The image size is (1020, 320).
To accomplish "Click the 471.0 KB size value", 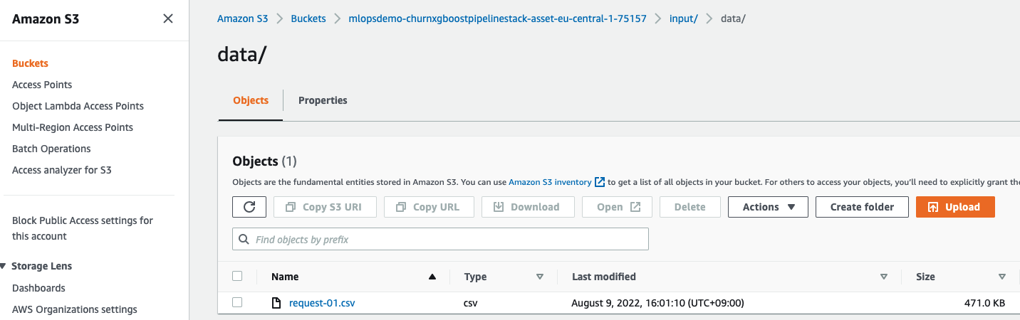I will (x=984, y=303).
